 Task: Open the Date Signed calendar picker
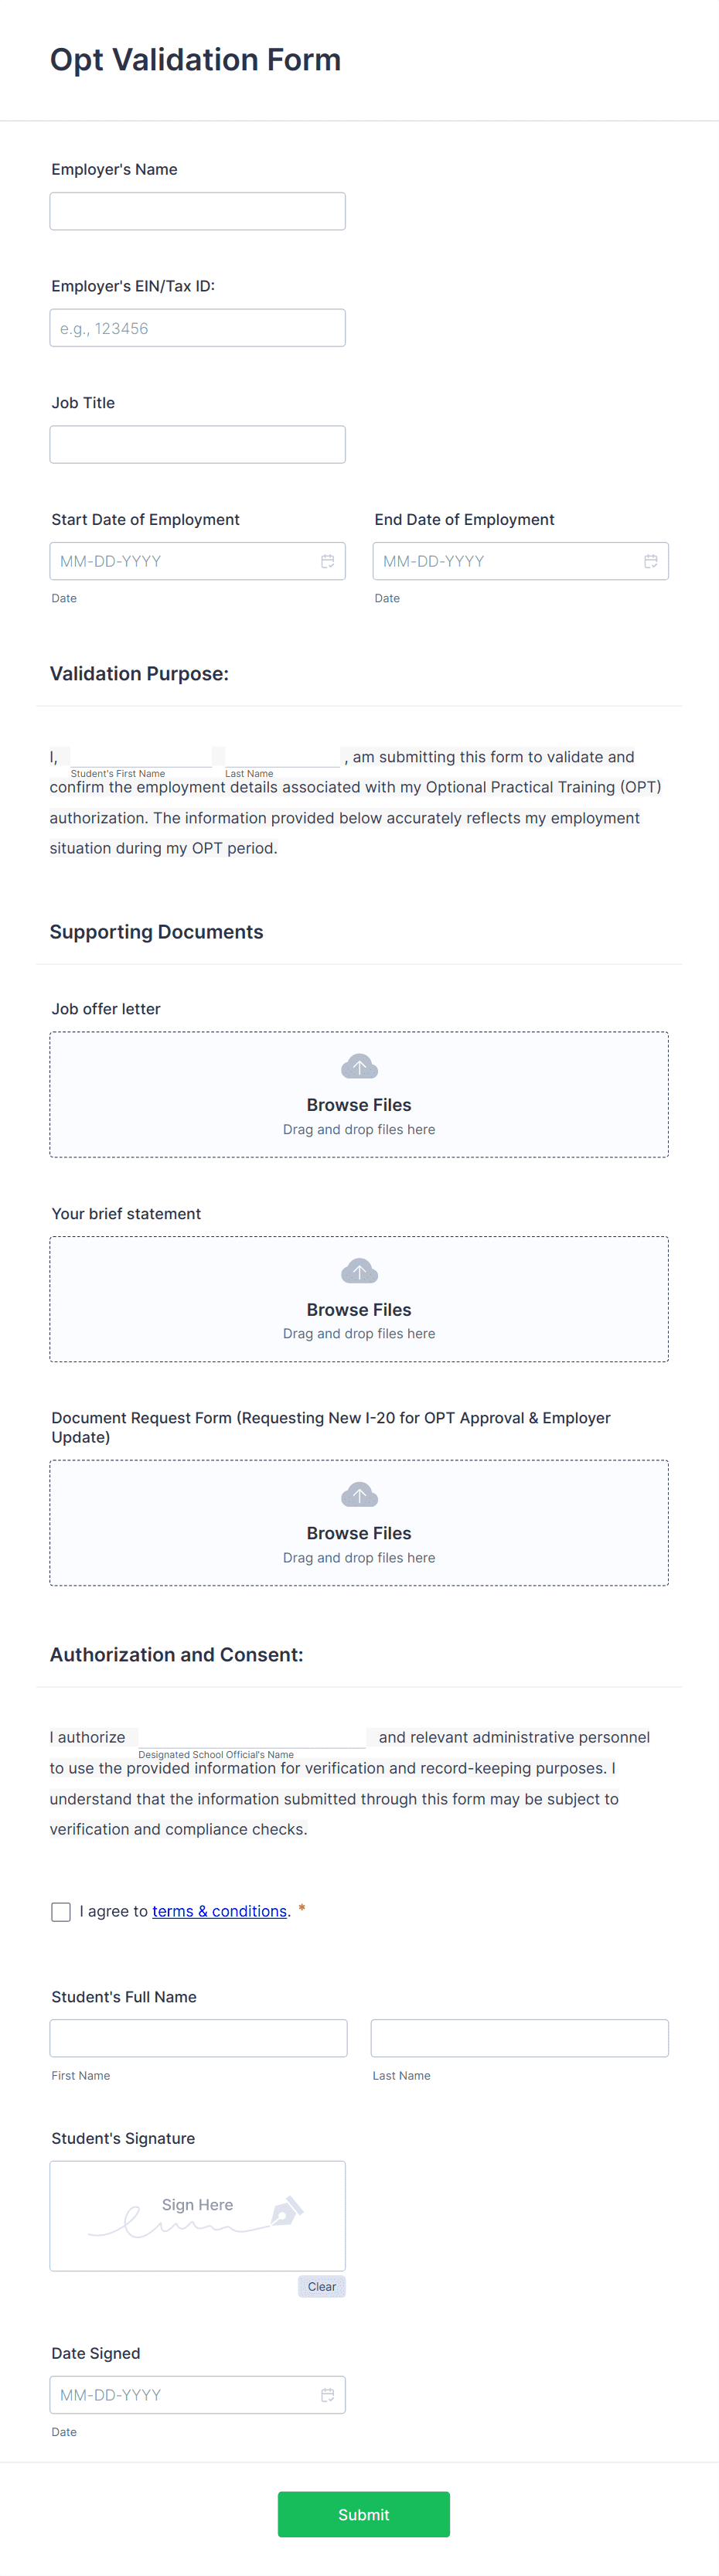point(328,2395)
